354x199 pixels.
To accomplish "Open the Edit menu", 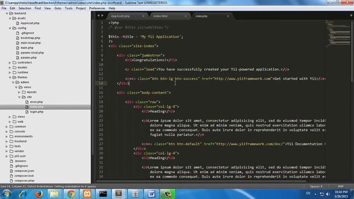I will 12,8.
